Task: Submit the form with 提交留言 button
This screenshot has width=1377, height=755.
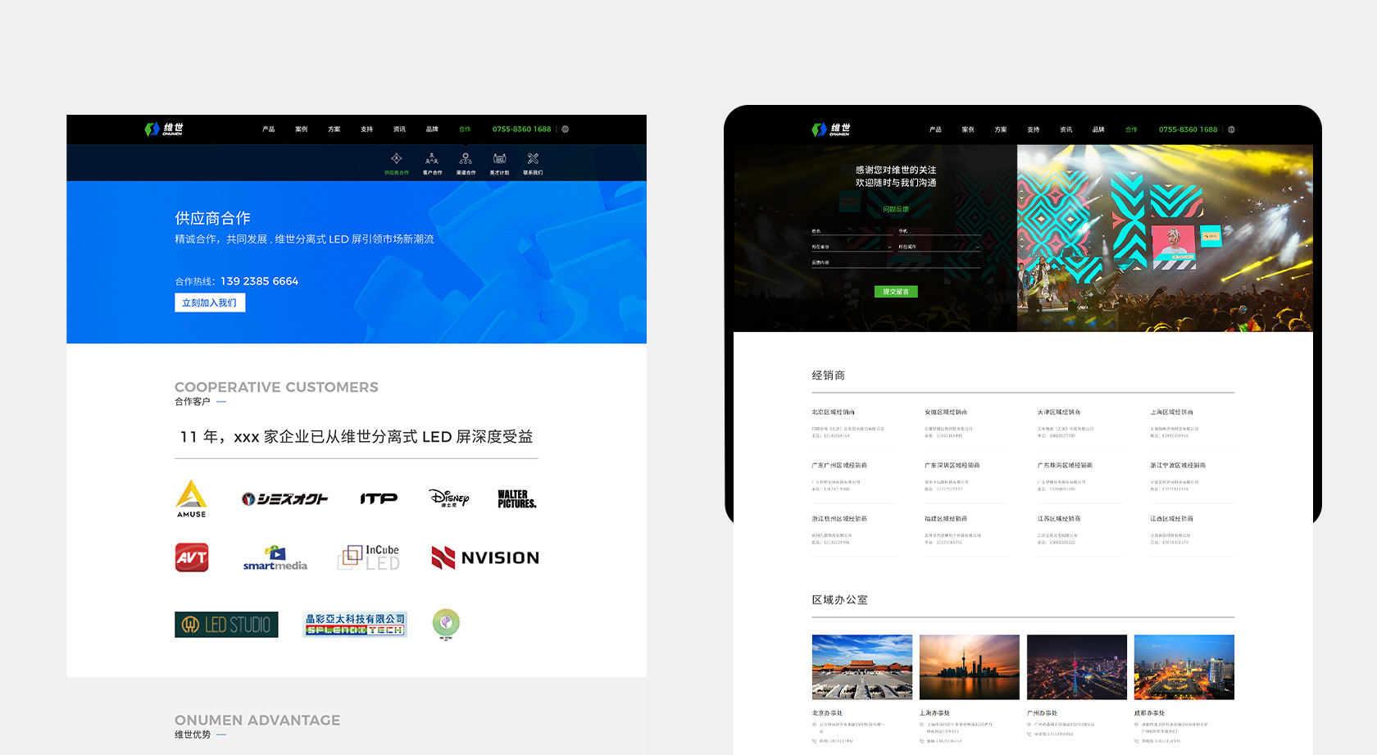Action: (896, 292)
